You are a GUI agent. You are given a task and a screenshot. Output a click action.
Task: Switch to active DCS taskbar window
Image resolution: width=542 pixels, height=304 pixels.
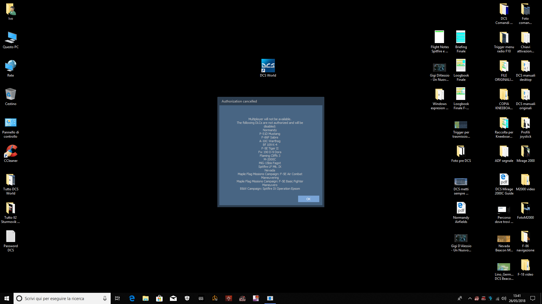[270, 298]
